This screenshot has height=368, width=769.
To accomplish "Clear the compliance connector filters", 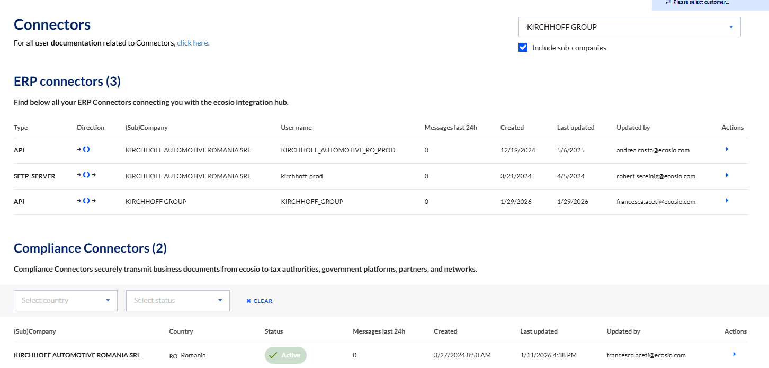I will pos(259,301).
